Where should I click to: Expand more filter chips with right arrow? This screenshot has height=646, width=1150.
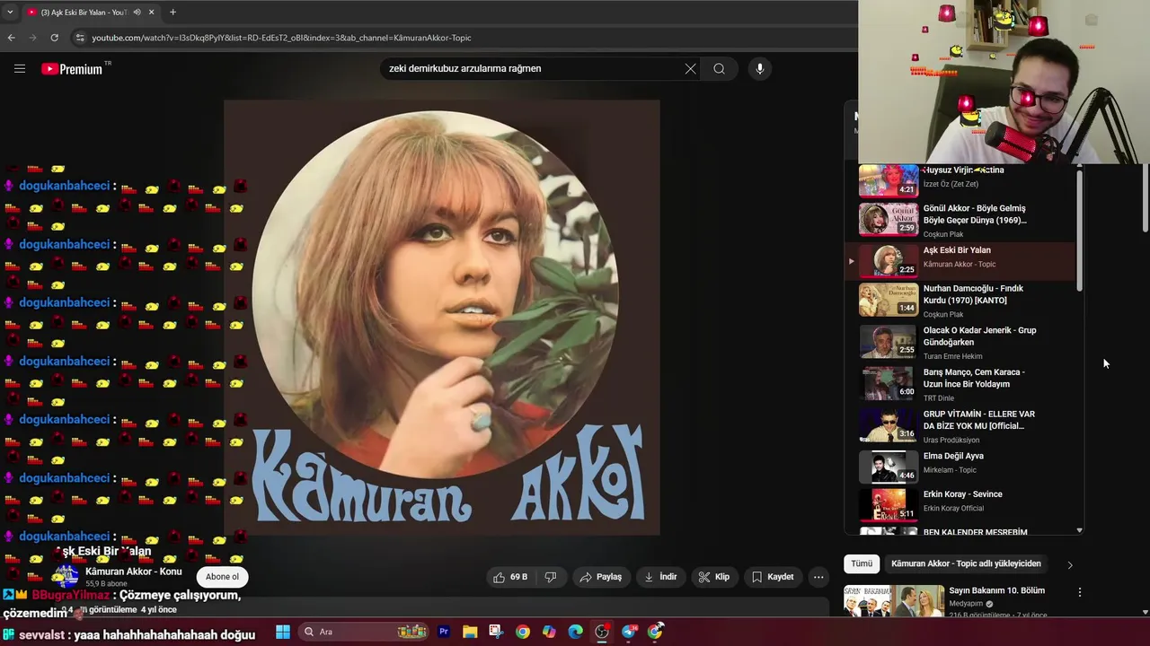pyautogui.click(x=1069, y=564)
